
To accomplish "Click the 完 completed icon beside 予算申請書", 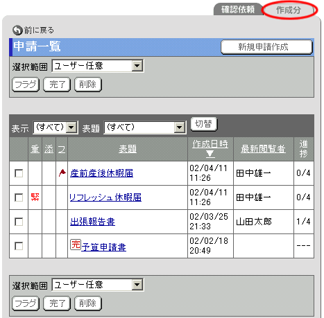I will click(x=76, y=245).
